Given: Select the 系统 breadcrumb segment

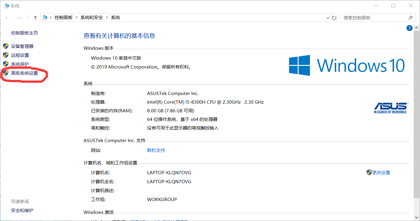Looking at the screenshot, I should coord(115,18).
